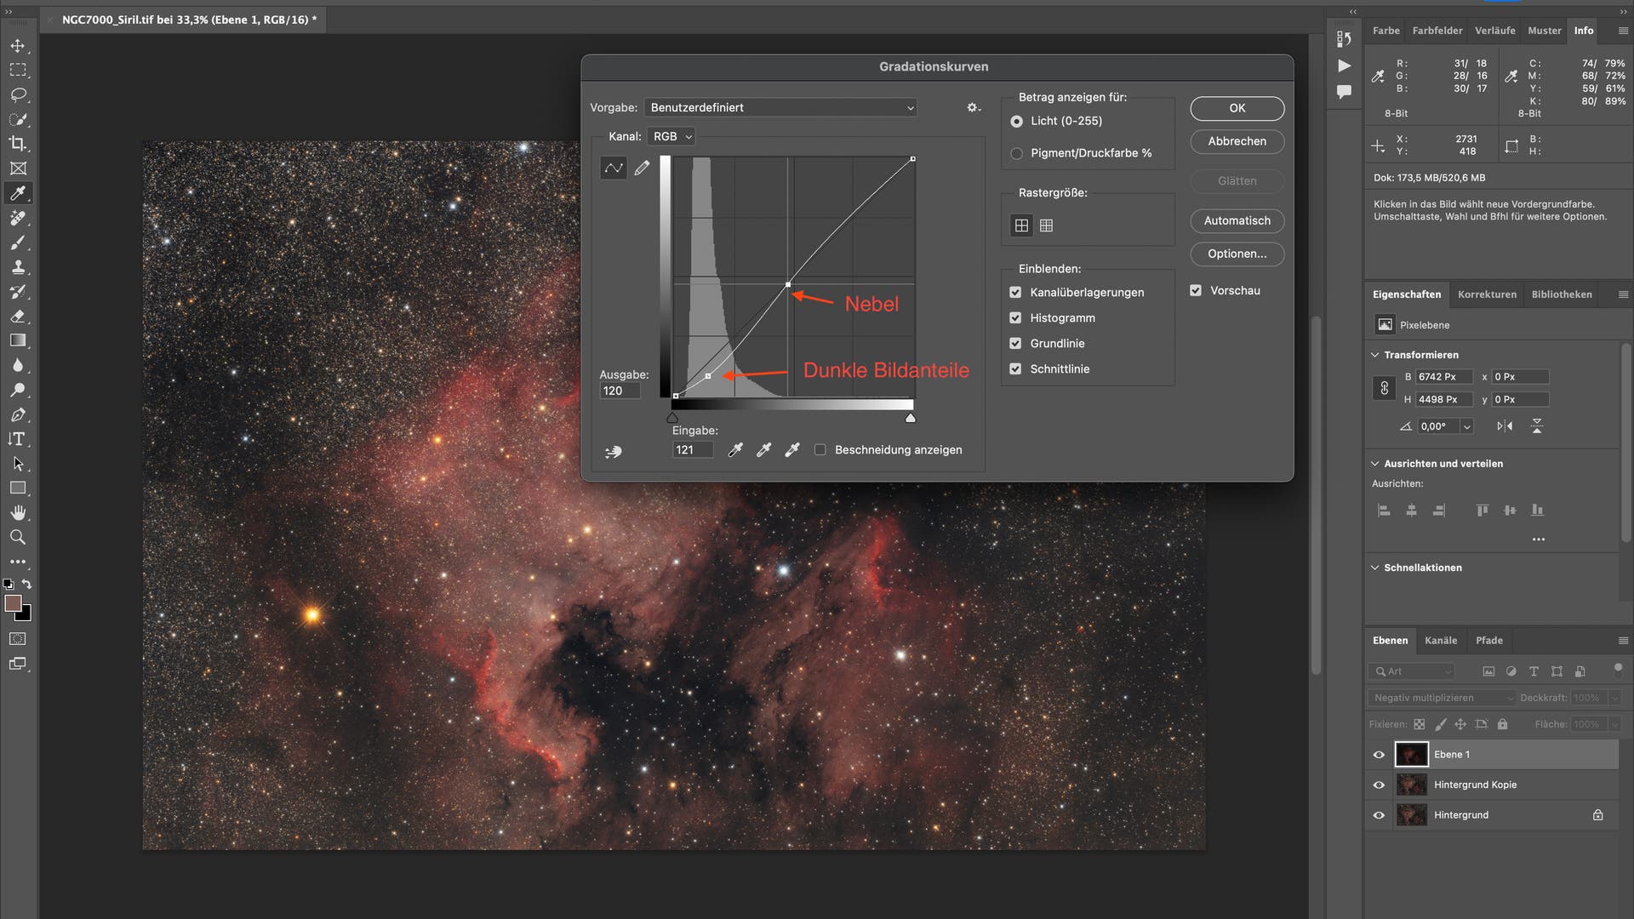Toggle visibility of Hintergrund Kopie layer
Viewport: 1634px width, 919px height.
[x=1380, y=783]
